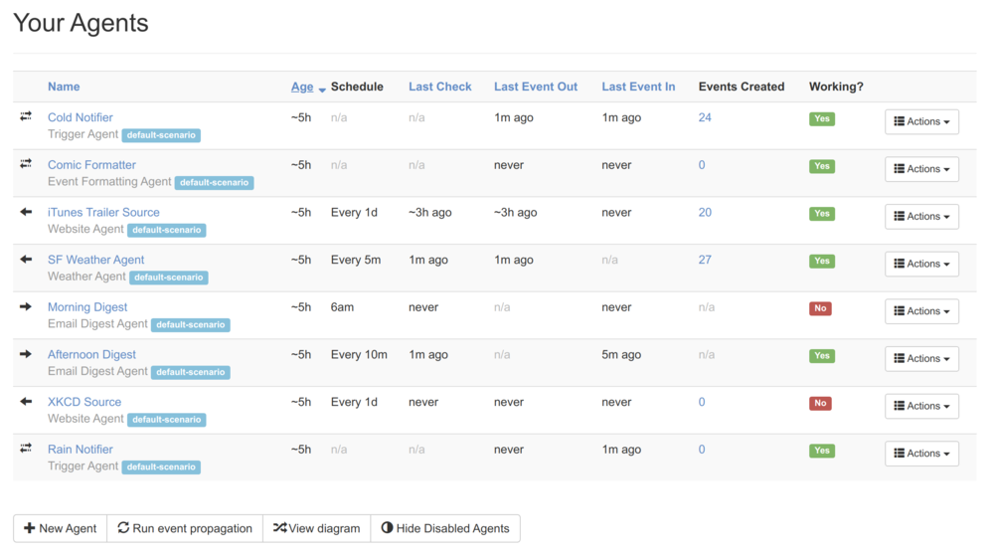Click the red No badge for Morning Digest
The image size is (994, 557).
pyautogui.click(x=820, y=308)
